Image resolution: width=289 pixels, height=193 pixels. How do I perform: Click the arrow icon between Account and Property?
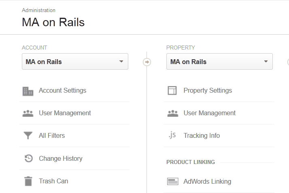pos(147,62)
